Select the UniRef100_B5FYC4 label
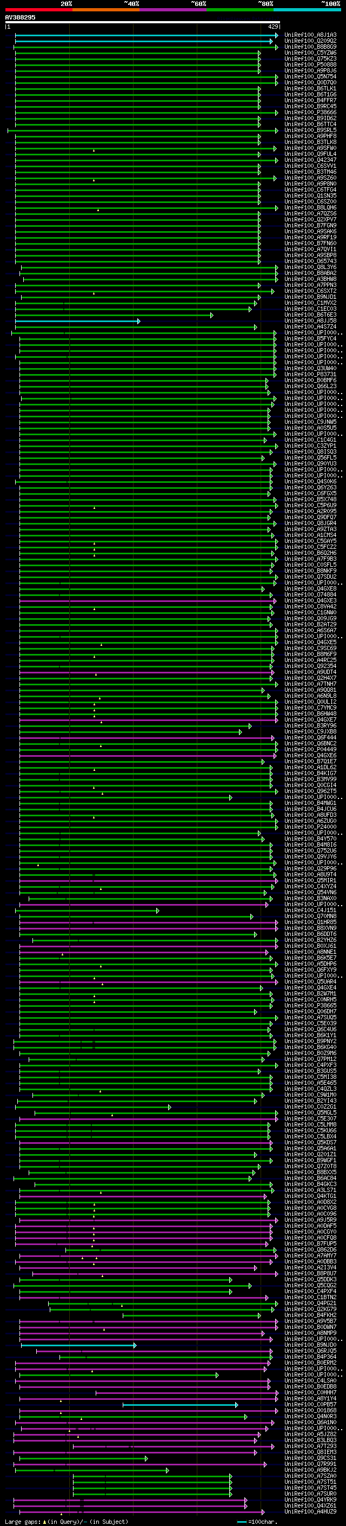Image resolution: width=346 pixels, height=1526 pixels. 310,339
